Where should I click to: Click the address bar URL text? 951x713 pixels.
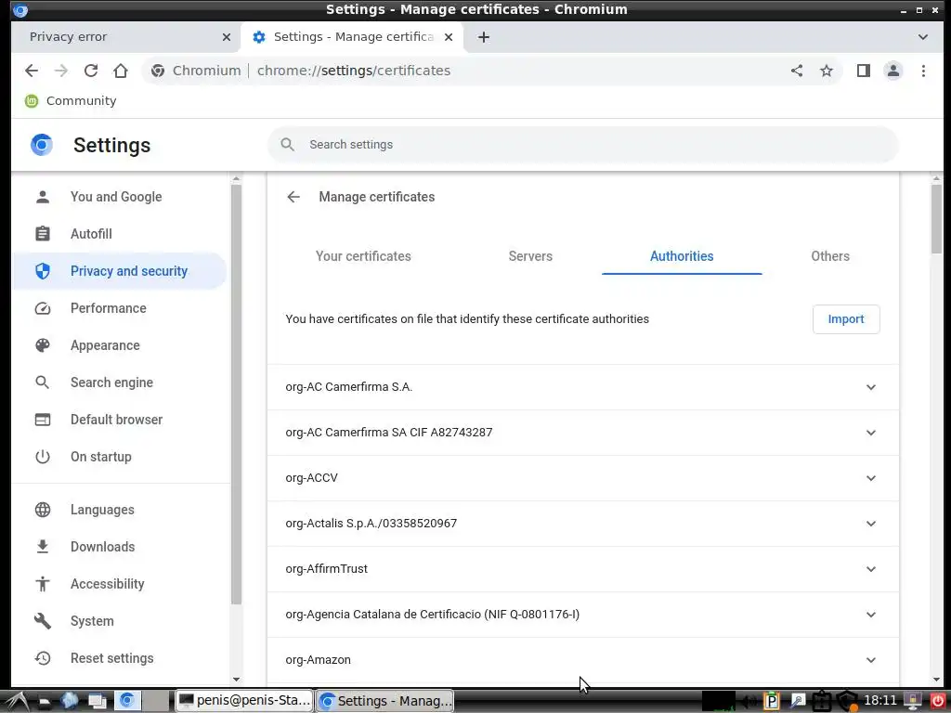[354, 71]
